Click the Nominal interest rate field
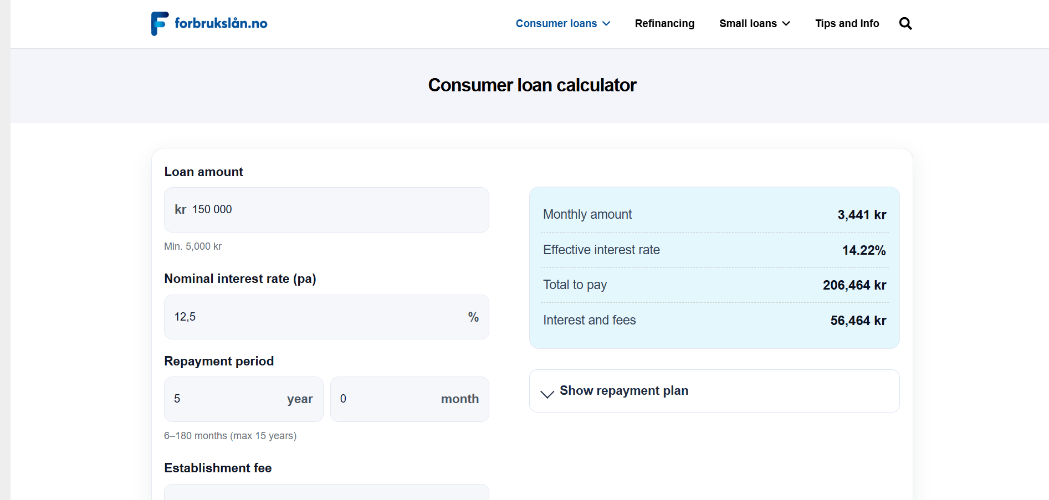This screenshot has width=1049, height=500. coord(316,317)
